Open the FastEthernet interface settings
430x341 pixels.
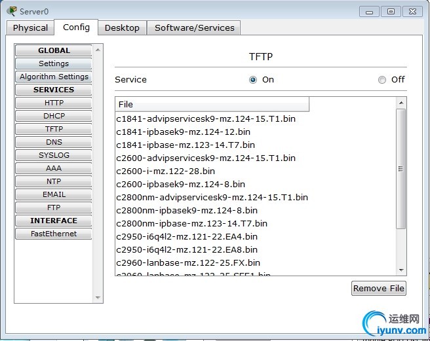[54, 234]
